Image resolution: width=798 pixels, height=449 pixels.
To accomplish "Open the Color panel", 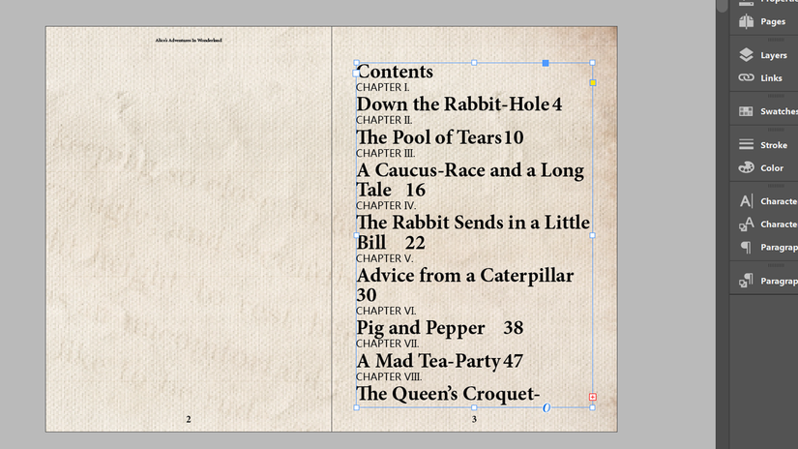I will pos(763,167).
